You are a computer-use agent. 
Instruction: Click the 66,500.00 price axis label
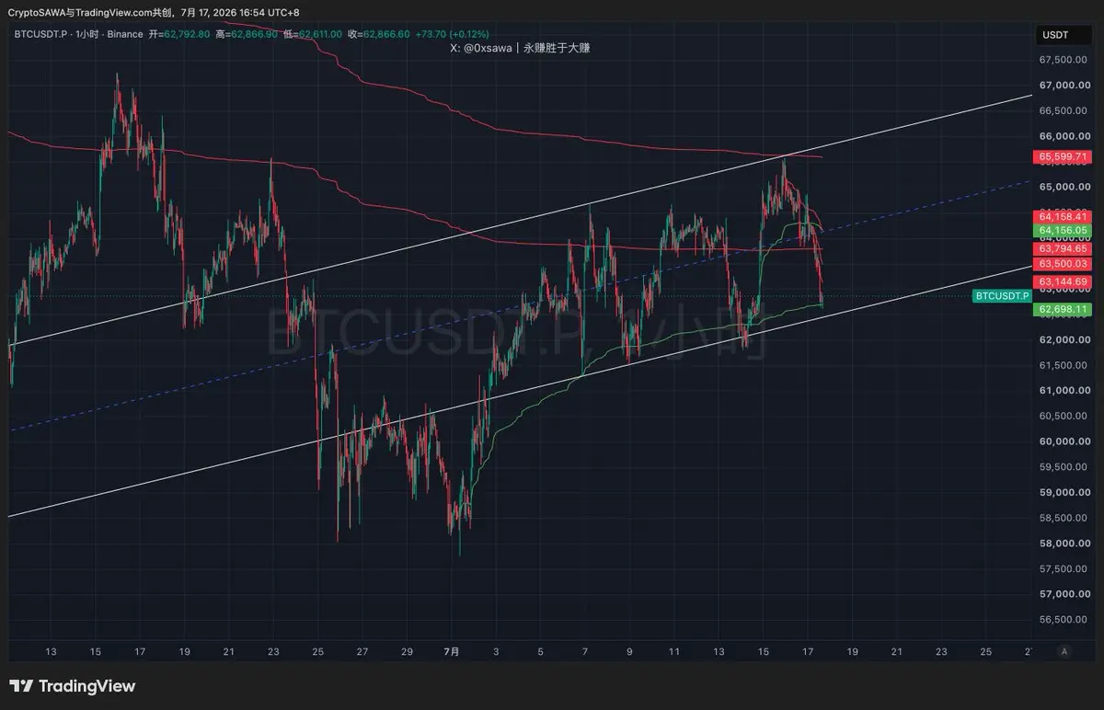[x=1064, y=111]
